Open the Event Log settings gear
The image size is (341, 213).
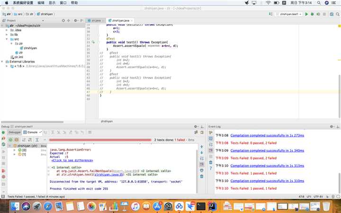coord(332,127)
